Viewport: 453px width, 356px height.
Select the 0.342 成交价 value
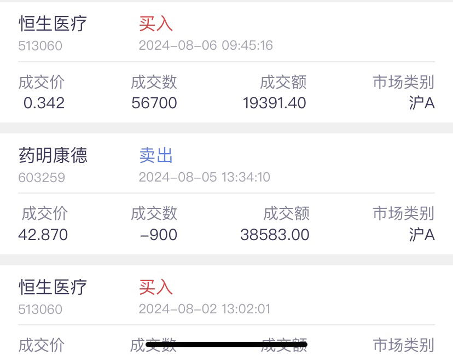[44, 103]
